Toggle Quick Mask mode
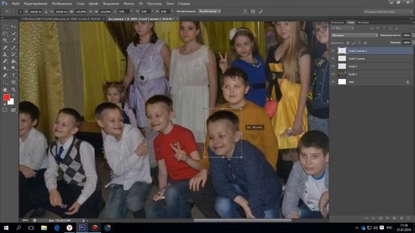This screenshot has width=415, height=233. click(5, 110)
